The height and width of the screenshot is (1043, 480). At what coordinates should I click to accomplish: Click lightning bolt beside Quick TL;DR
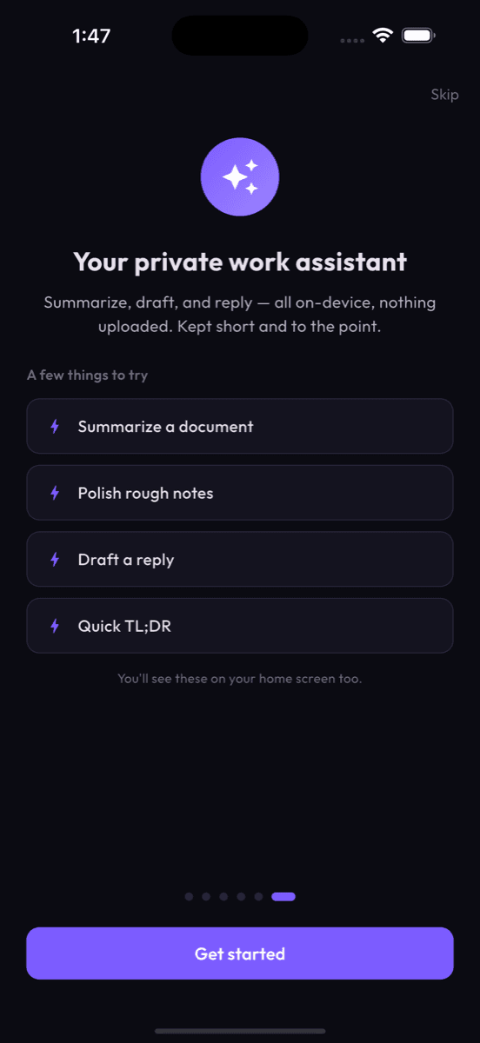(55, 626)
